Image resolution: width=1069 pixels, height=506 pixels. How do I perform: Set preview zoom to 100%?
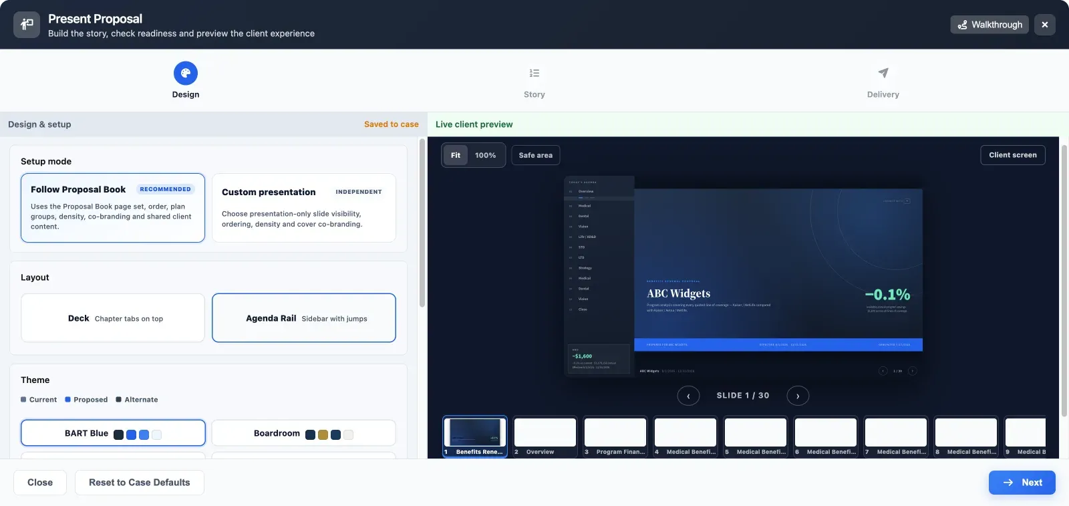point(486,155)
